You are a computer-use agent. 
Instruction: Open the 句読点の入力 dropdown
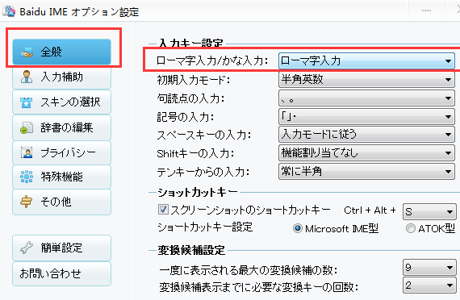coord(366,98)
